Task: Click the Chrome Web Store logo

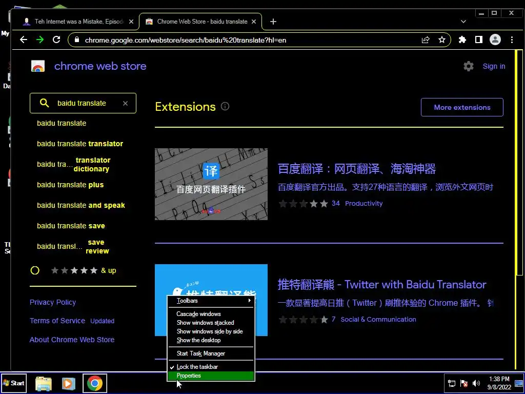Action: [x=38, y=66]
